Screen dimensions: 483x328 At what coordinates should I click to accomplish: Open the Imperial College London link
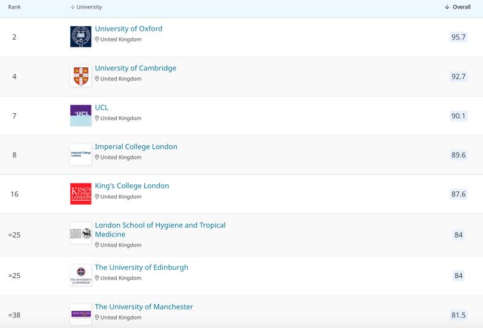136,146
